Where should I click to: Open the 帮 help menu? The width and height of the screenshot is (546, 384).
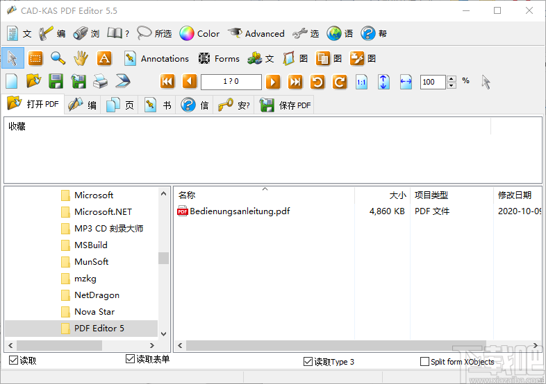pos(374,34)
